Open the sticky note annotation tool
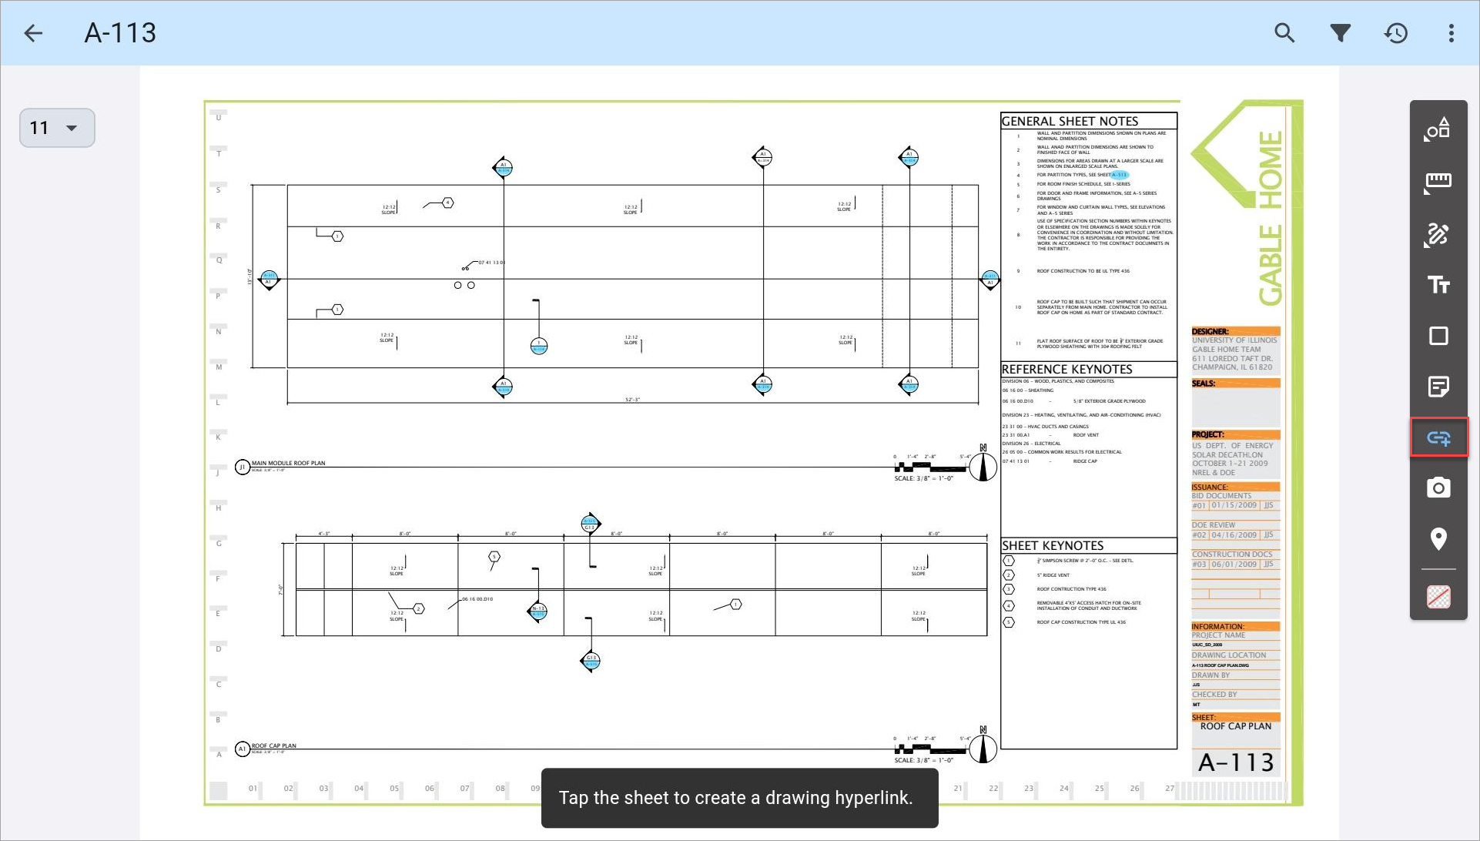Viewport: 1480px width, 841px height. coord(1439,387)
